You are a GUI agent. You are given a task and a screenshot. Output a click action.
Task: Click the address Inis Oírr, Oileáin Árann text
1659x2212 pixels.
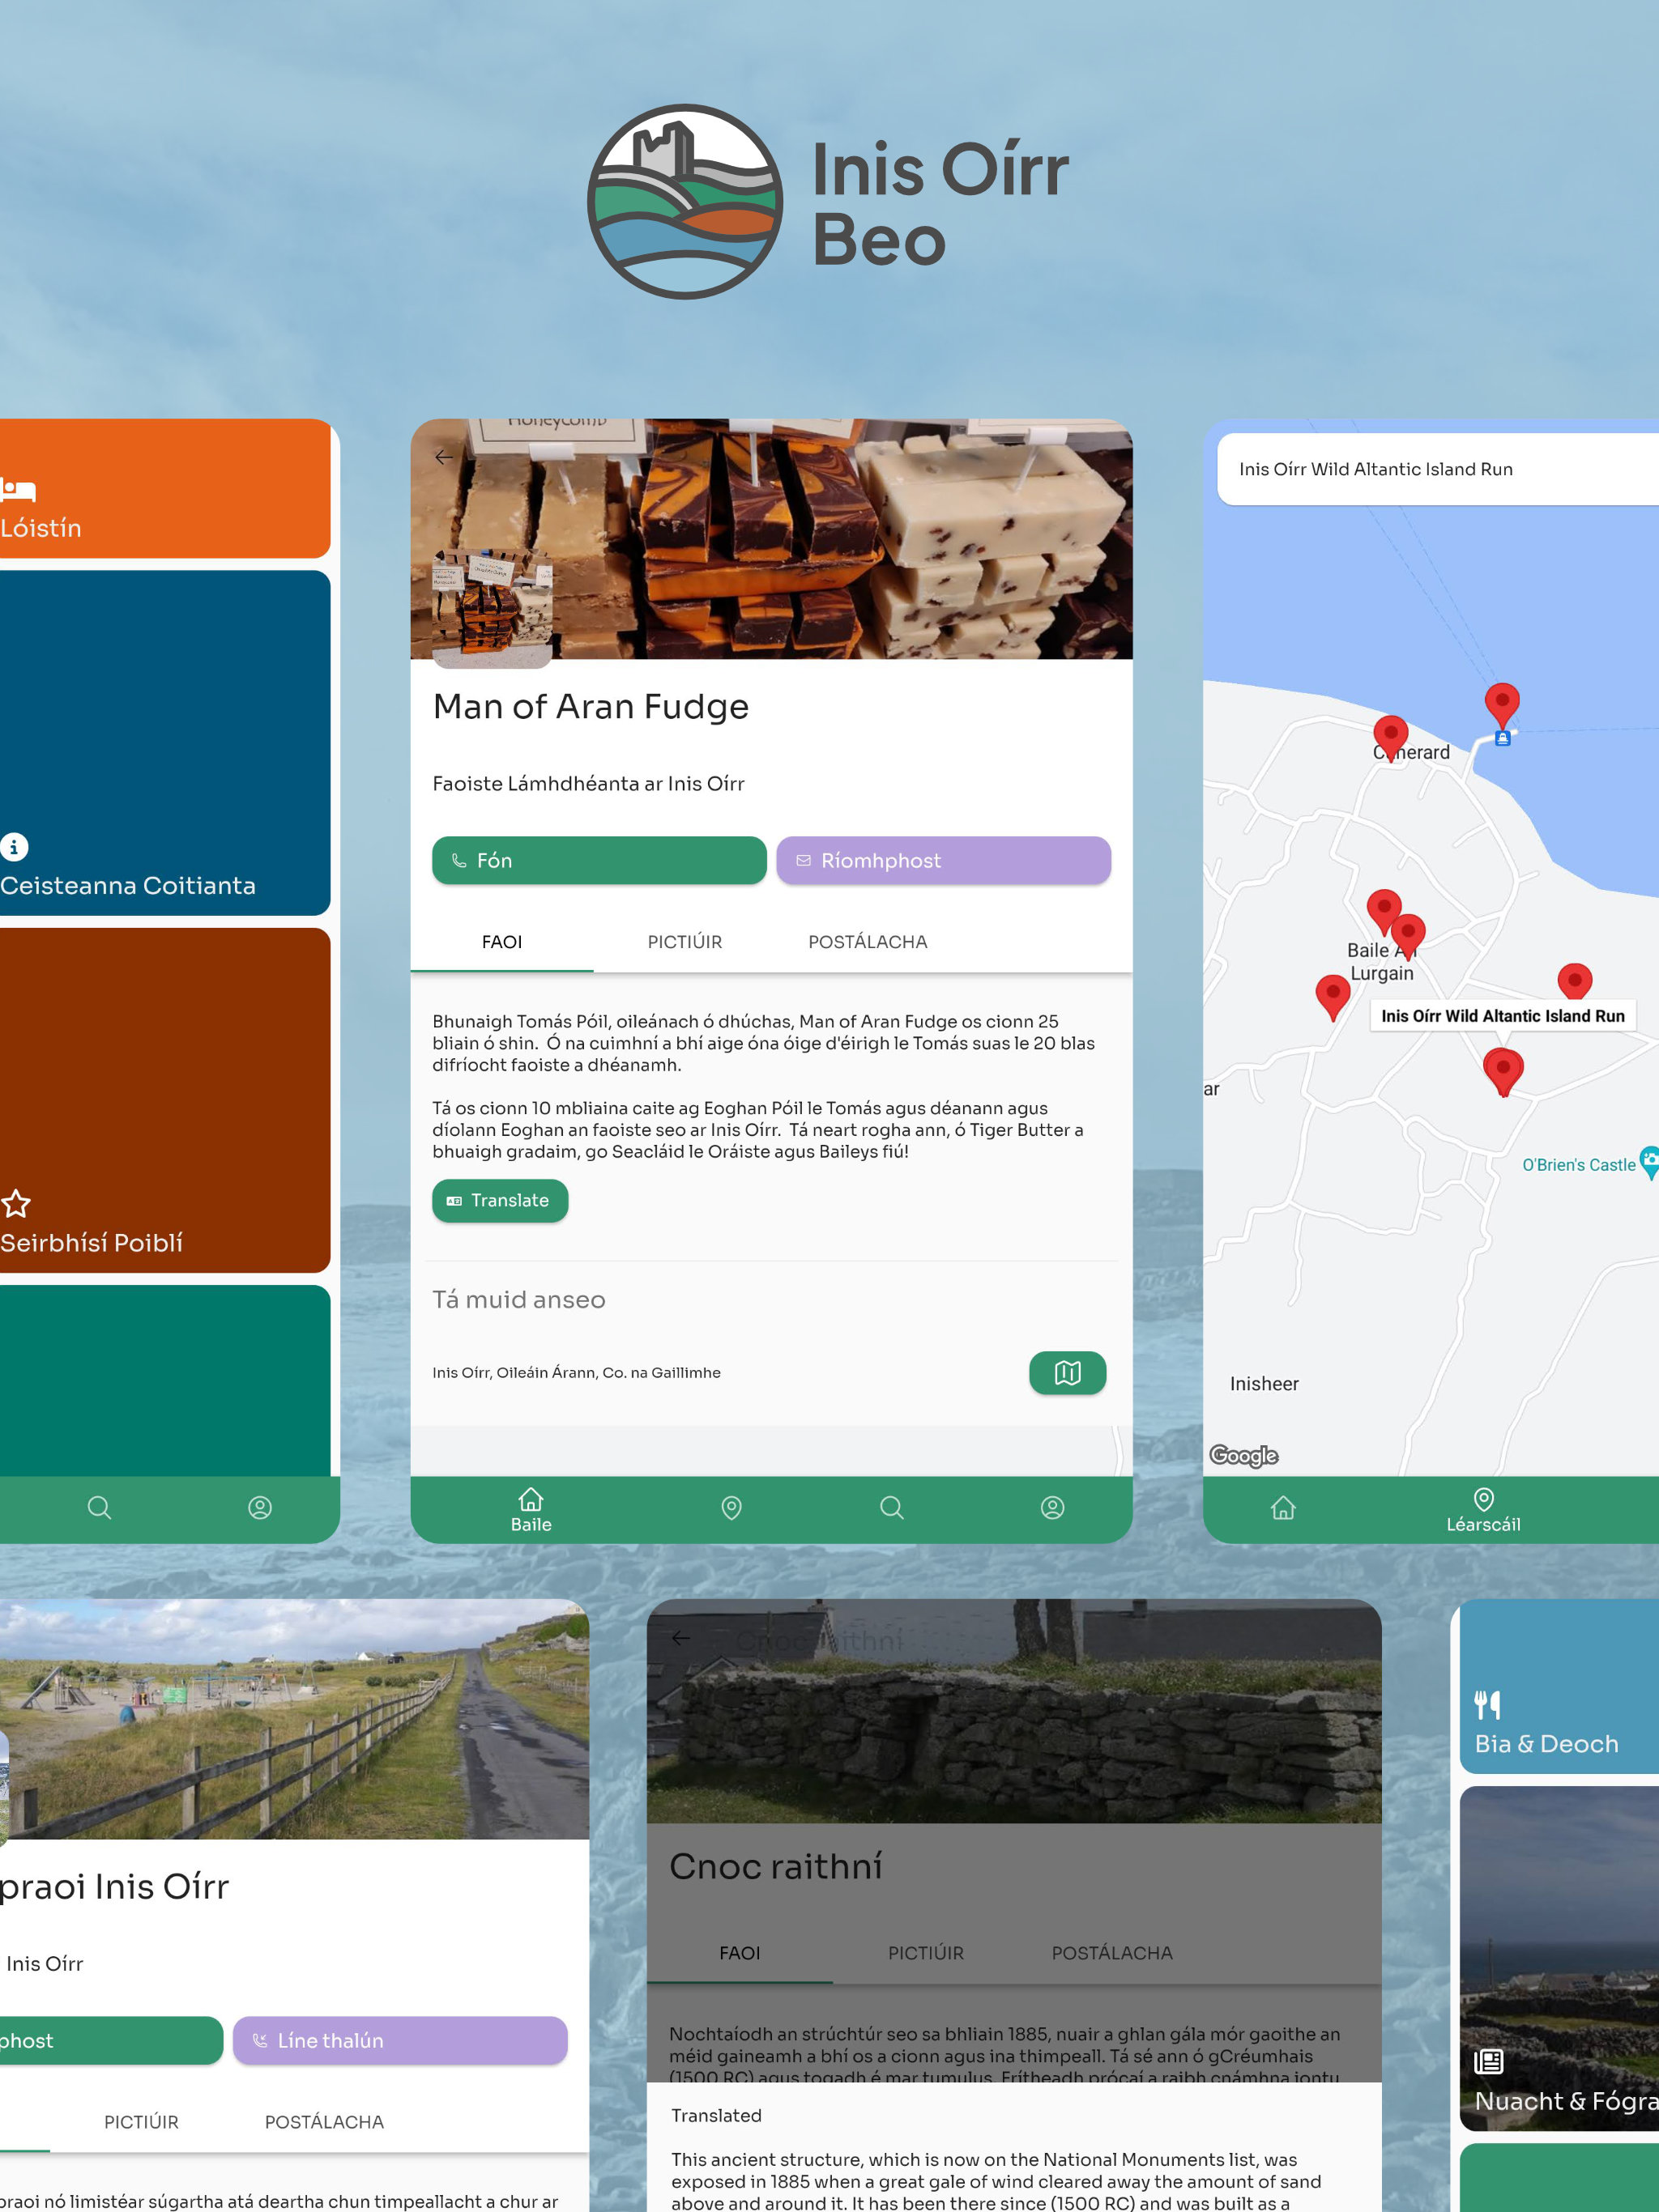[x=576, y=1373]
